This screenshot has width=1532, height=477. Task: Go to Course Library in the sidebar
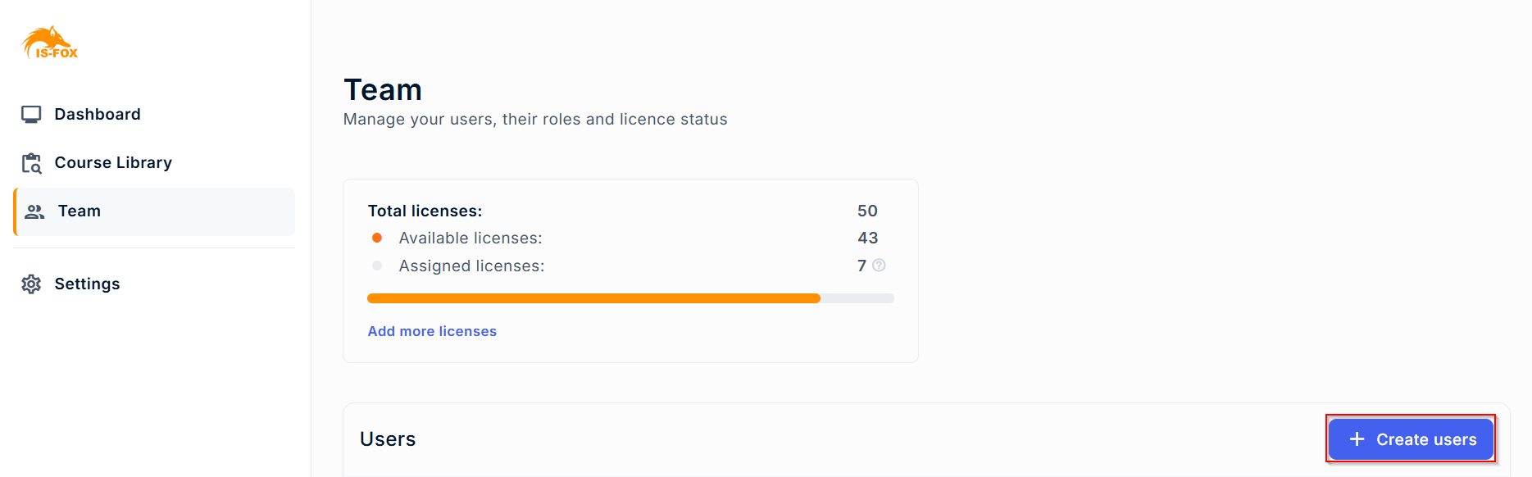click(113, 163)
